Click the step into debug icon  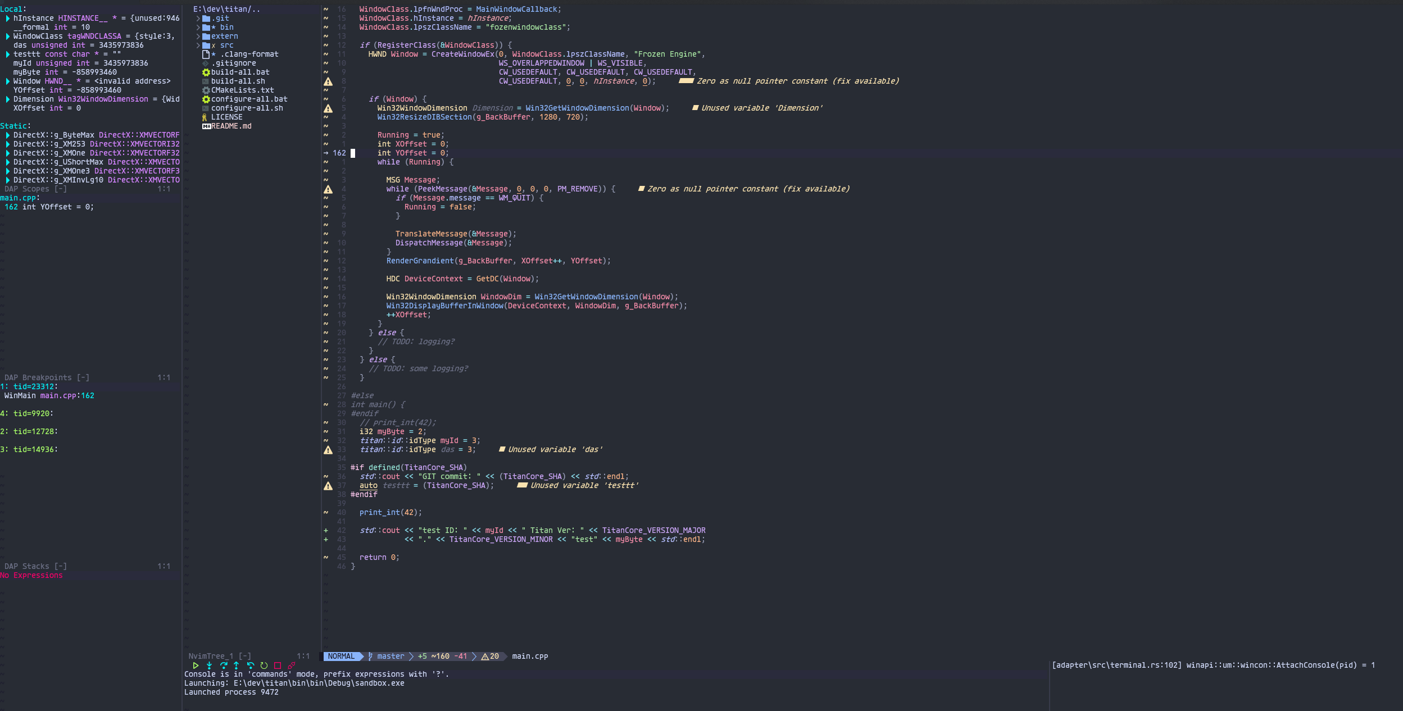click(x=209, y=666)
